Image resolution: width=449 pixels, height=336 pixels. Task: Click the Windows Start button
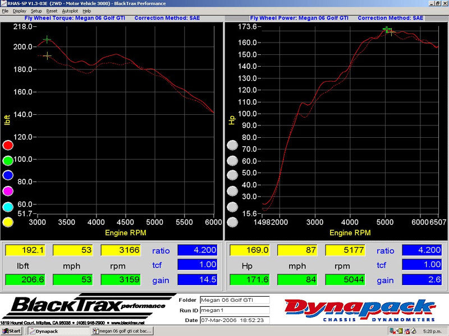click(x=11, y=331)
